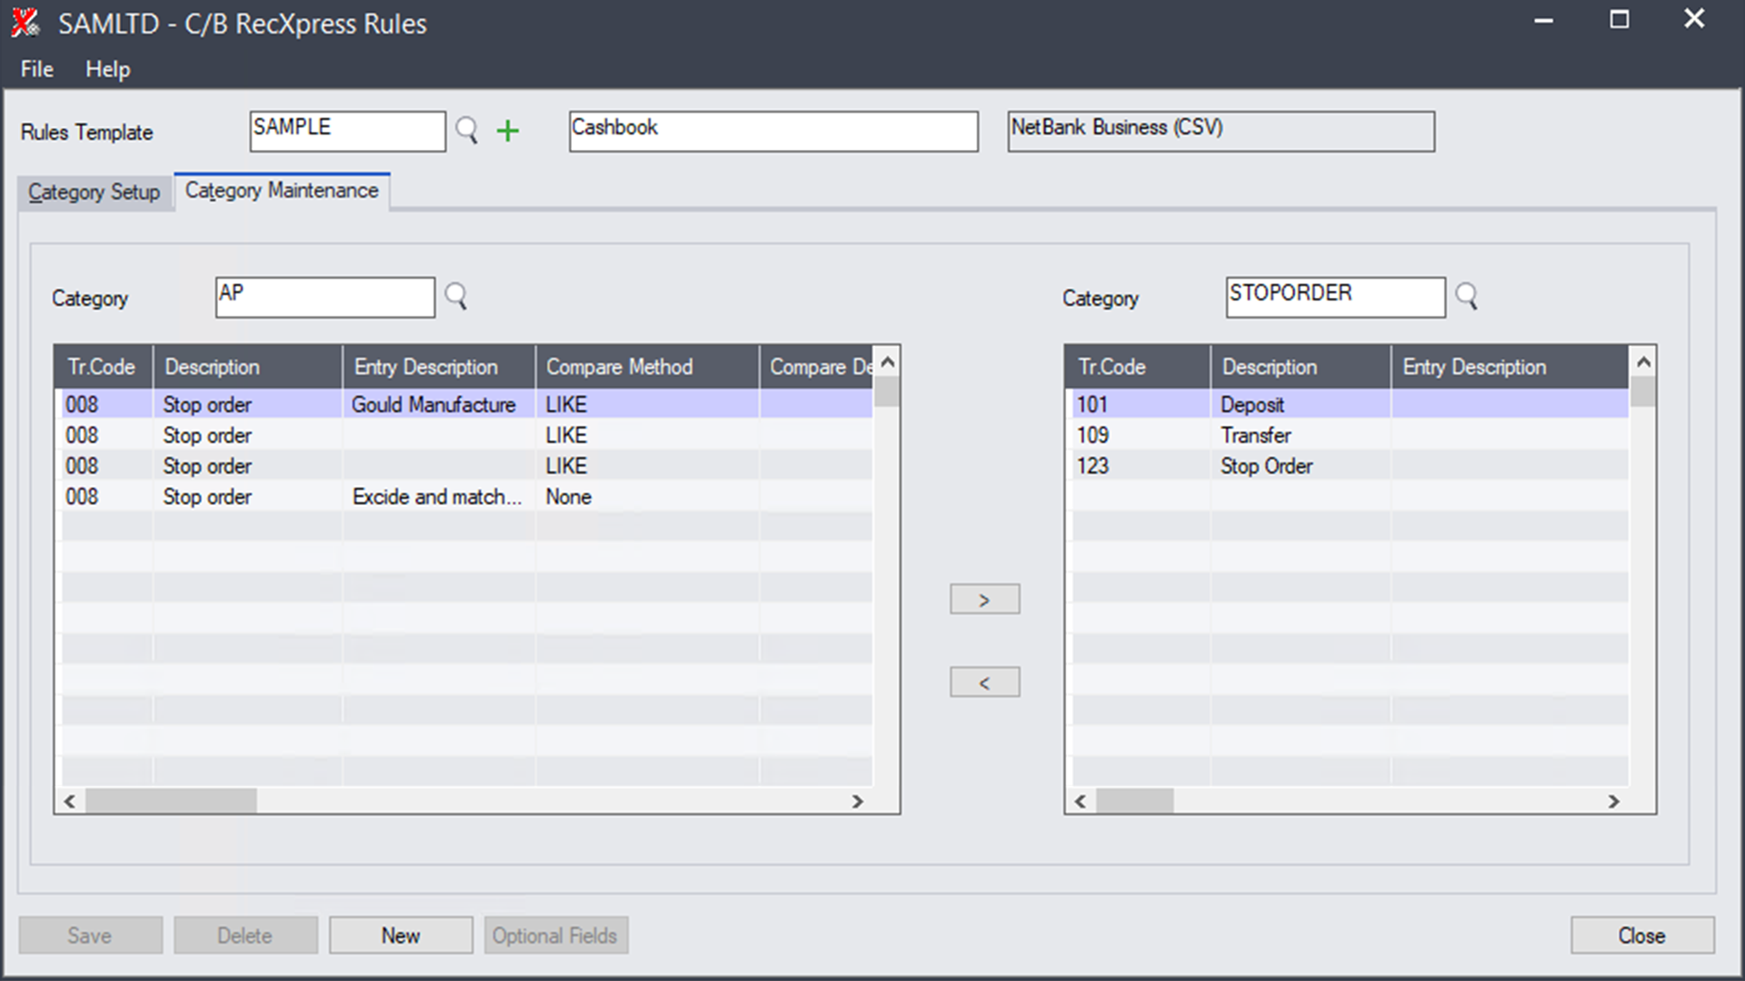The width and height of the screenshot is (1745, 981).
Task: Open the right STOPORDER Category finder icon
Action: point(1466,296)
